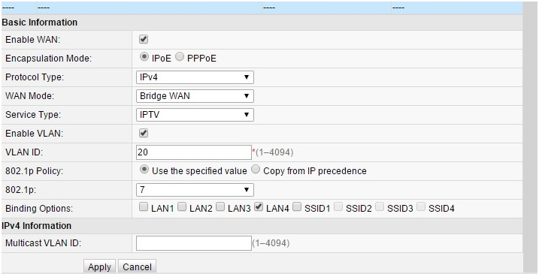Open the 802.1p priority dropdown
Image resolution: width=539 pixels, height=274 pixels.
(x=195, y=189)
